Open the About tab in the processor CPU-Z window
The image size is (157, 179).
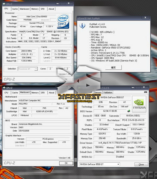(x=51, y=9)
